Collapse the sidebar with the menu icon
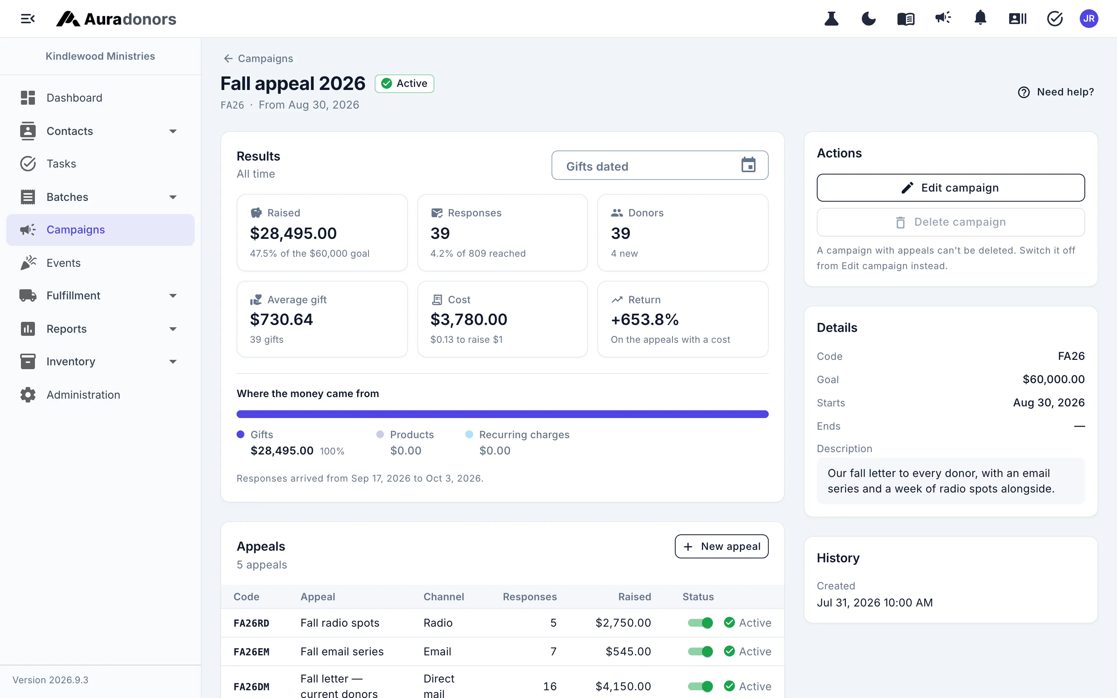Image resolution: width=1117 pixels, height=698 pixels. click(x=28, y=19)
